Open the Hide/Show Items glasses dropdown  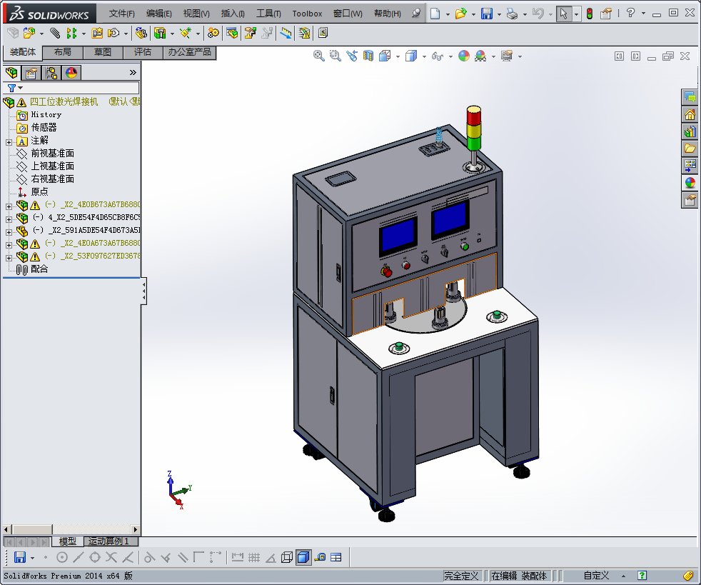[440, 56]
